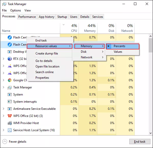This screenshot has height=148, width=153.
Task: Open the Options menu
Action: point(16,10)
